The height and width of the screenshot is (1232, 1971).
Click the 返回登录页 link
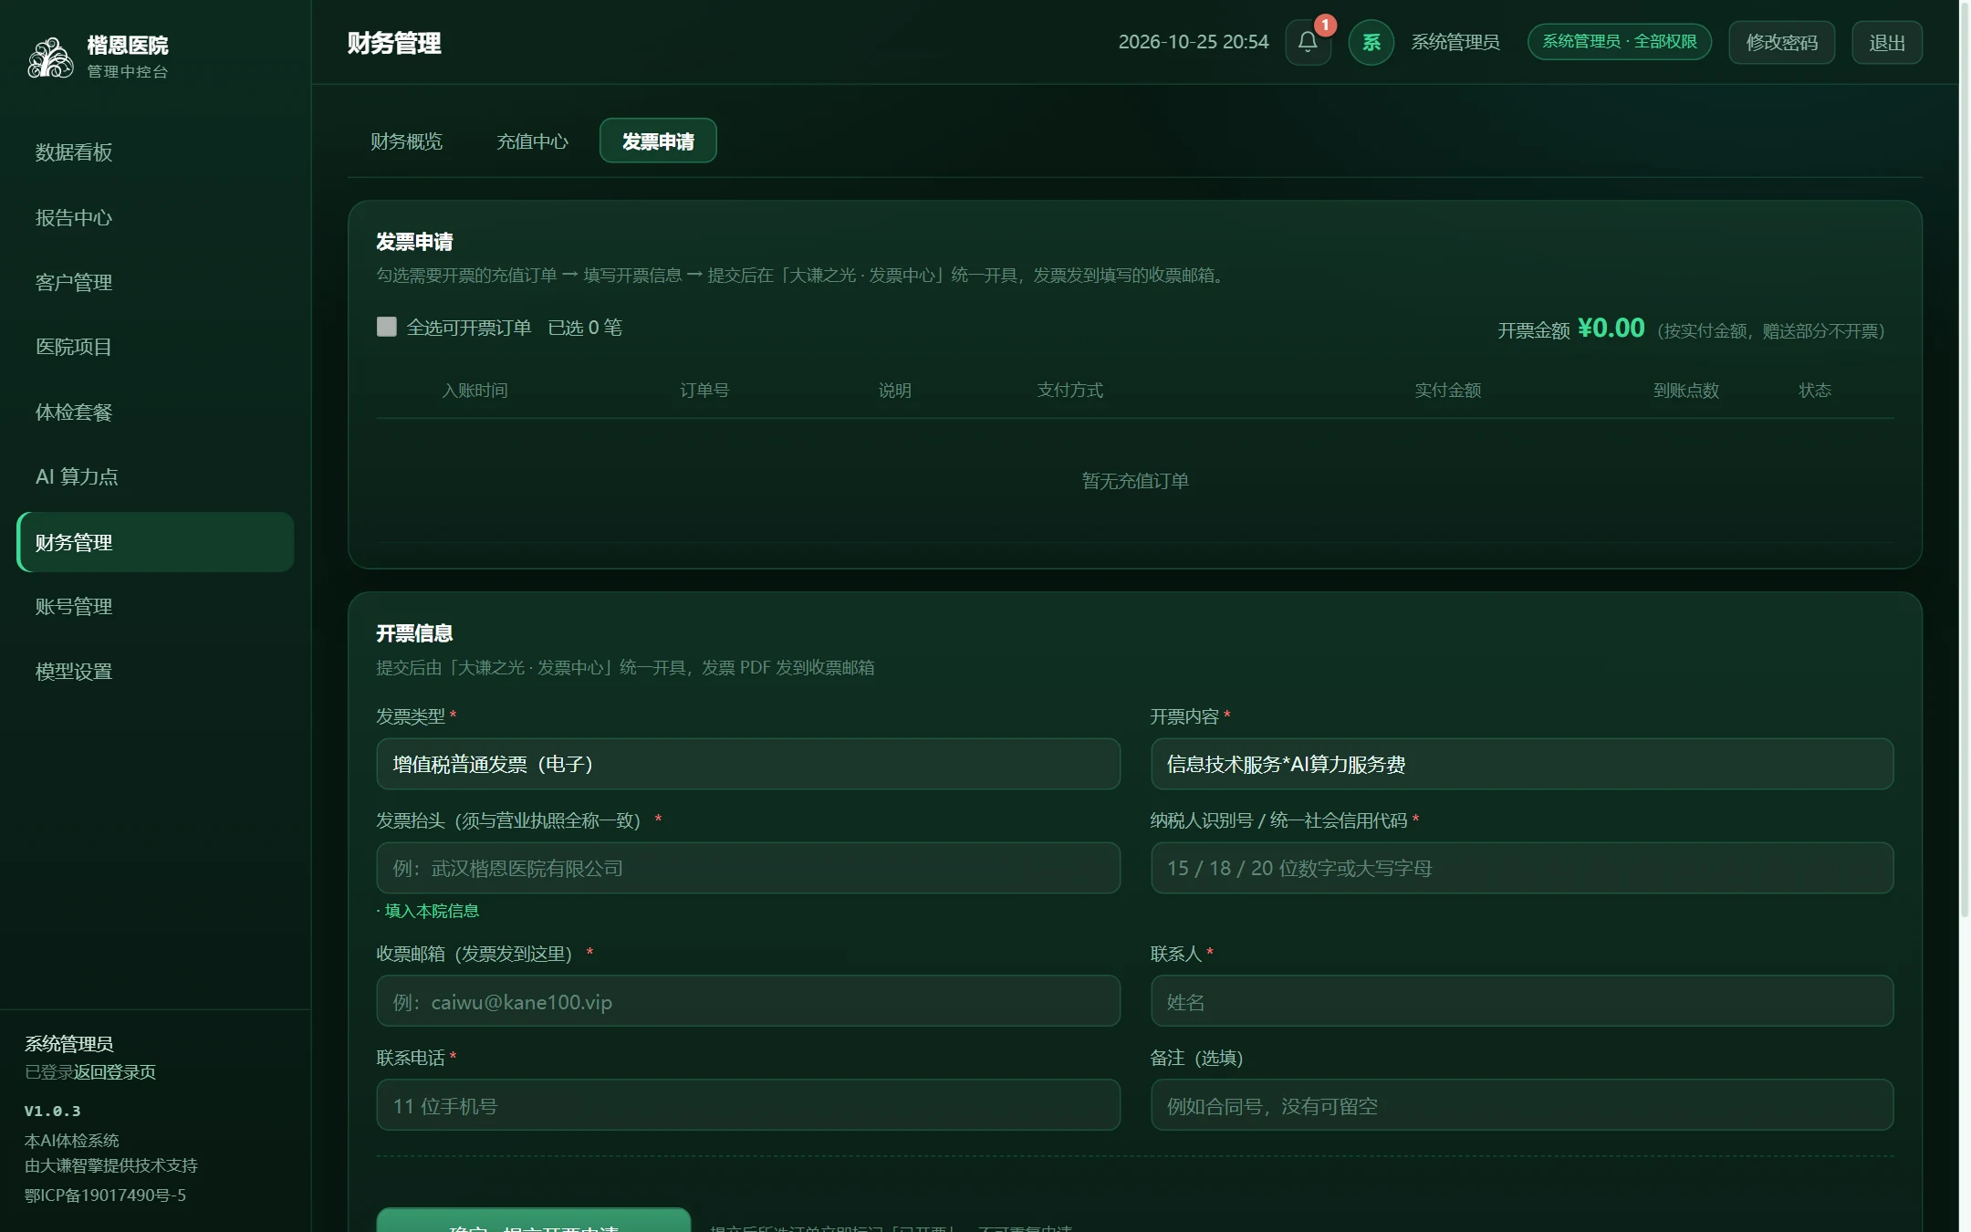(x=115, y=1071)
